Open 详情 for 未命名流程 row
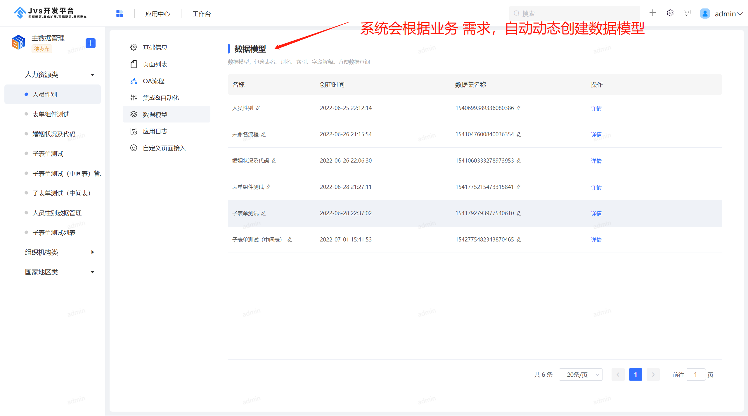The width and height of the screenshot is (748, 416). pyautogui.click(x=596, y=135)
